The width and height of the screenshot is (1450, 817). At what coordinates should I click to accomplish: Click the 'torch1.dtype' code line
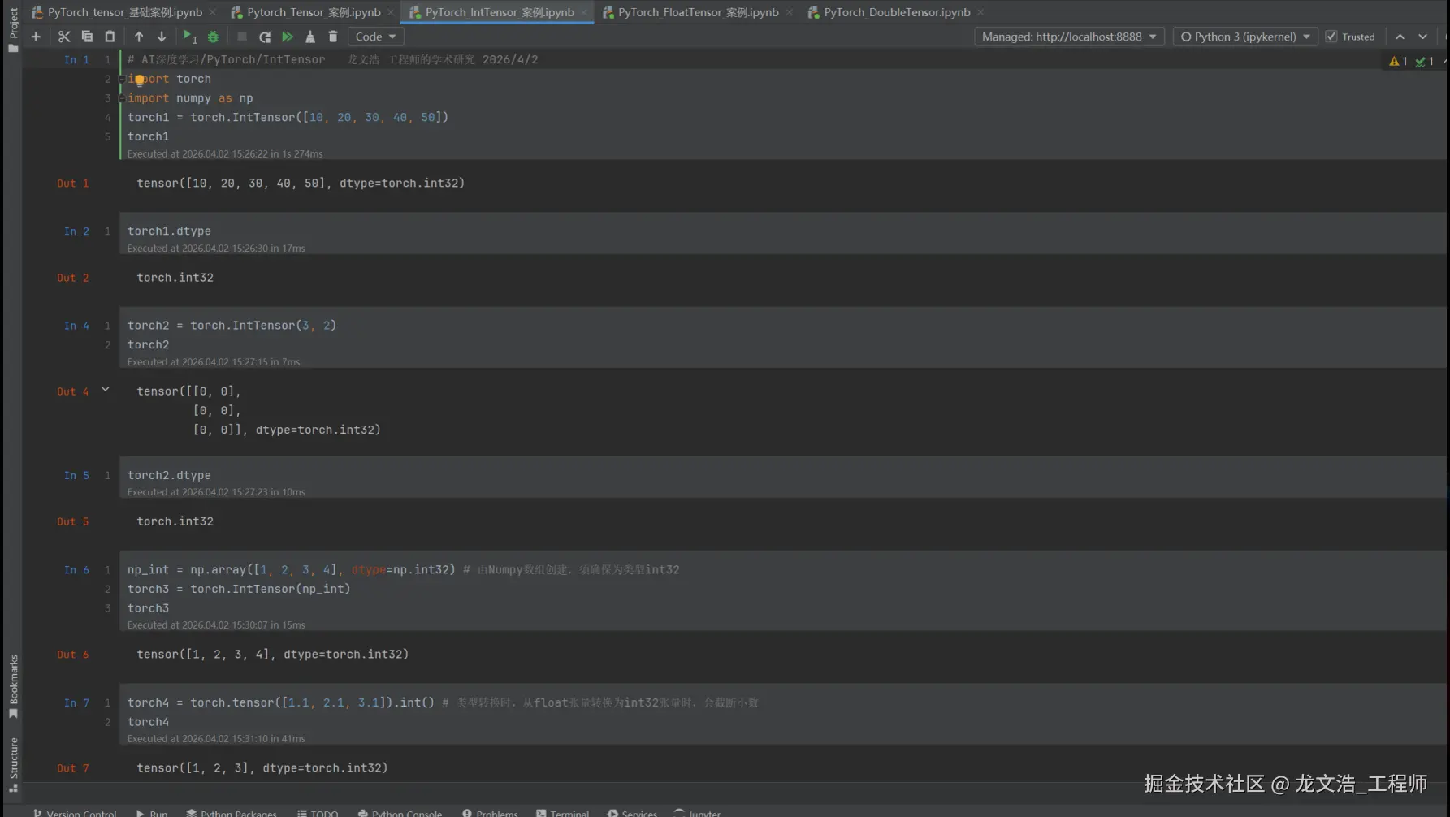169,231
